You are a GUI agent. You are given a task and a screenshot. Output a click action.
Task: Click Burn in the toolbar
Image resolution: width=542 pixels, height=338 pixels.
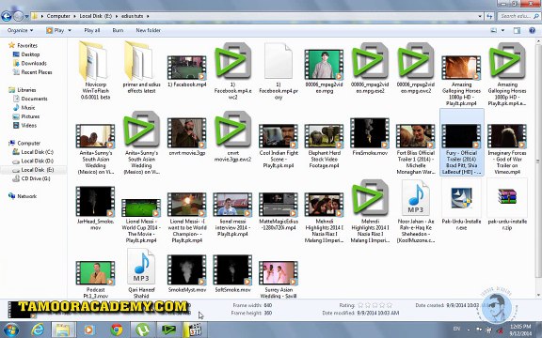click(x=118, y=30)
